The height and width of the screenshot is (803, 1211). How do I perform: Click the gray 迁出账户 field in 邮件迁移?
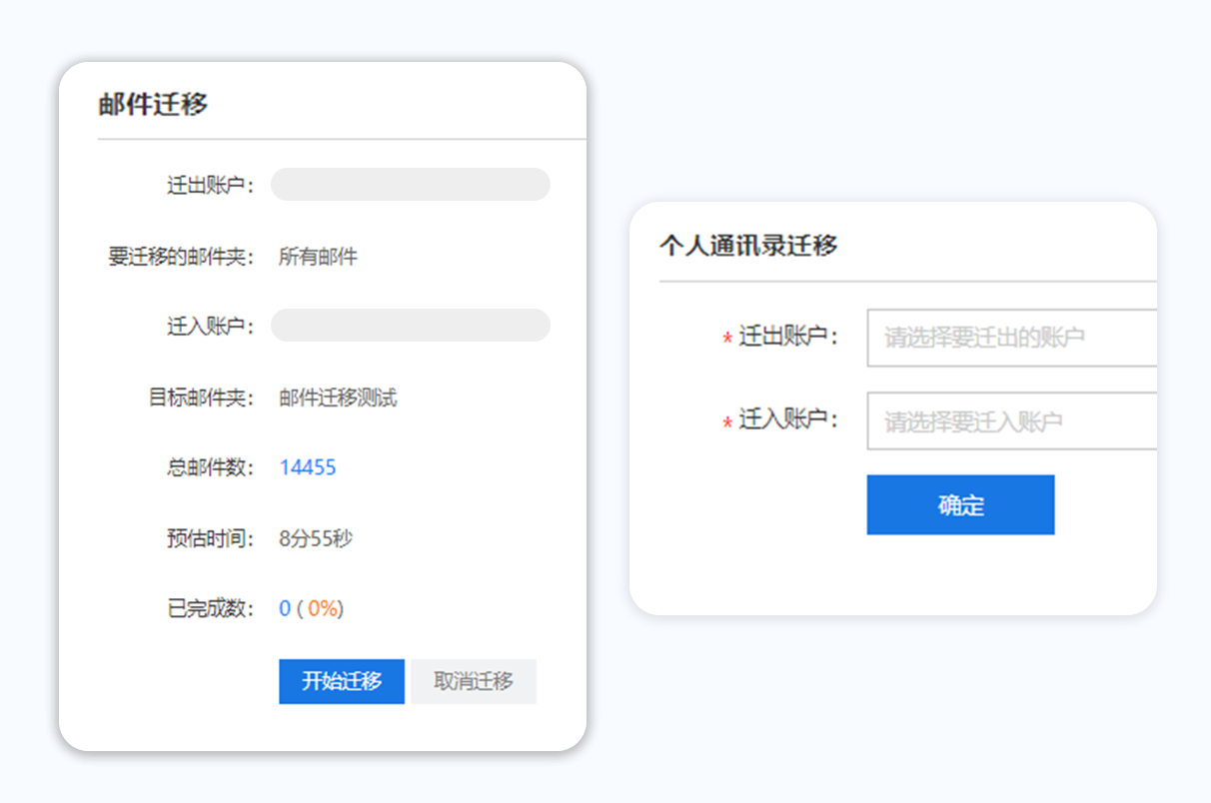coord(410,185)
